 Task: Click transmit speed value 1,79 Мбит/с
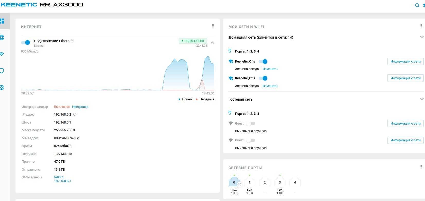63,154
